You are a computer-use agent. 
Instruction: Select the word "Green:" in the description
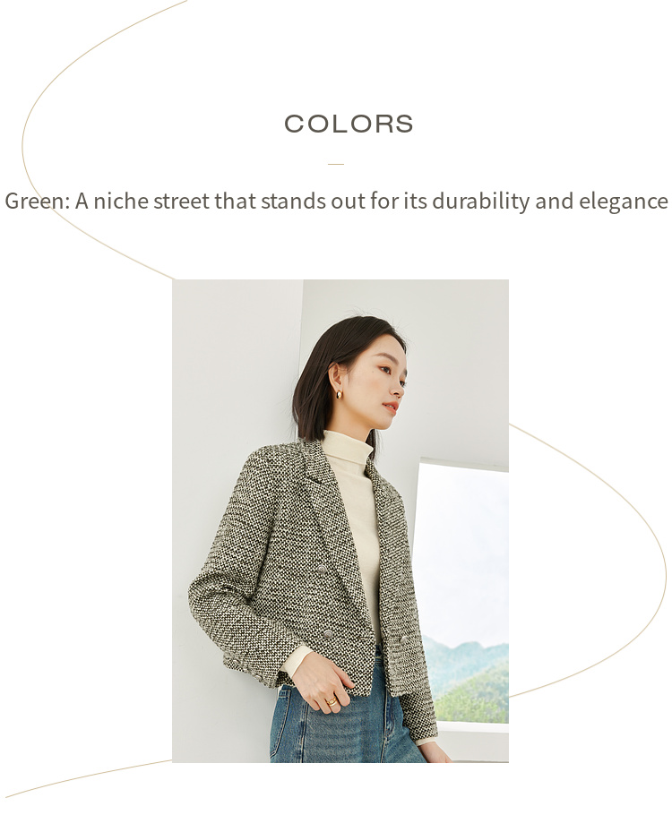pos(38,202)
